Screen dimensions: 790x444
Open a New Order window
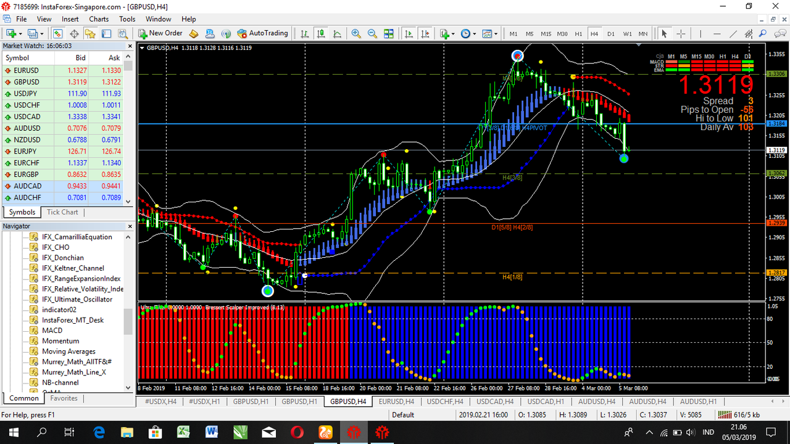(x=160, y=33)
